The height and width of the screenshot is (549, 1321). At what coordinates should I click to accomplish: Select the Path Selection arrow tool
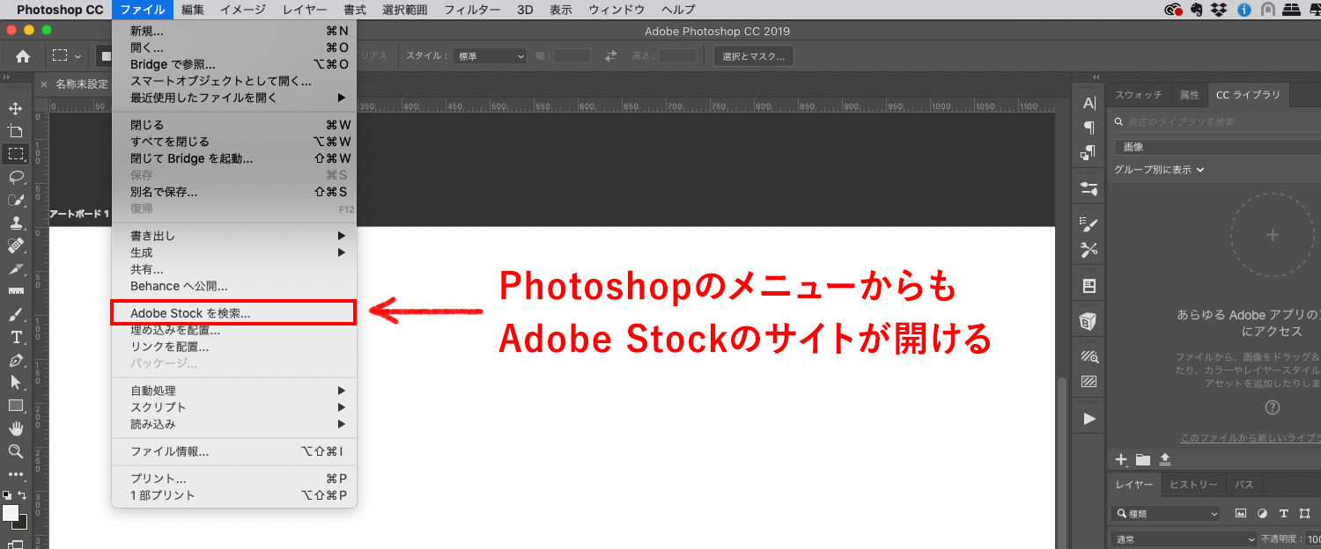click(x=15, y=383)
